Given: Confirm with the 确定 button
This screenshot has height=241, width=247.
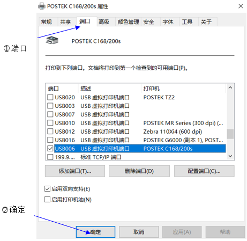Looking at the screenshot, I should tap(95, 232).
